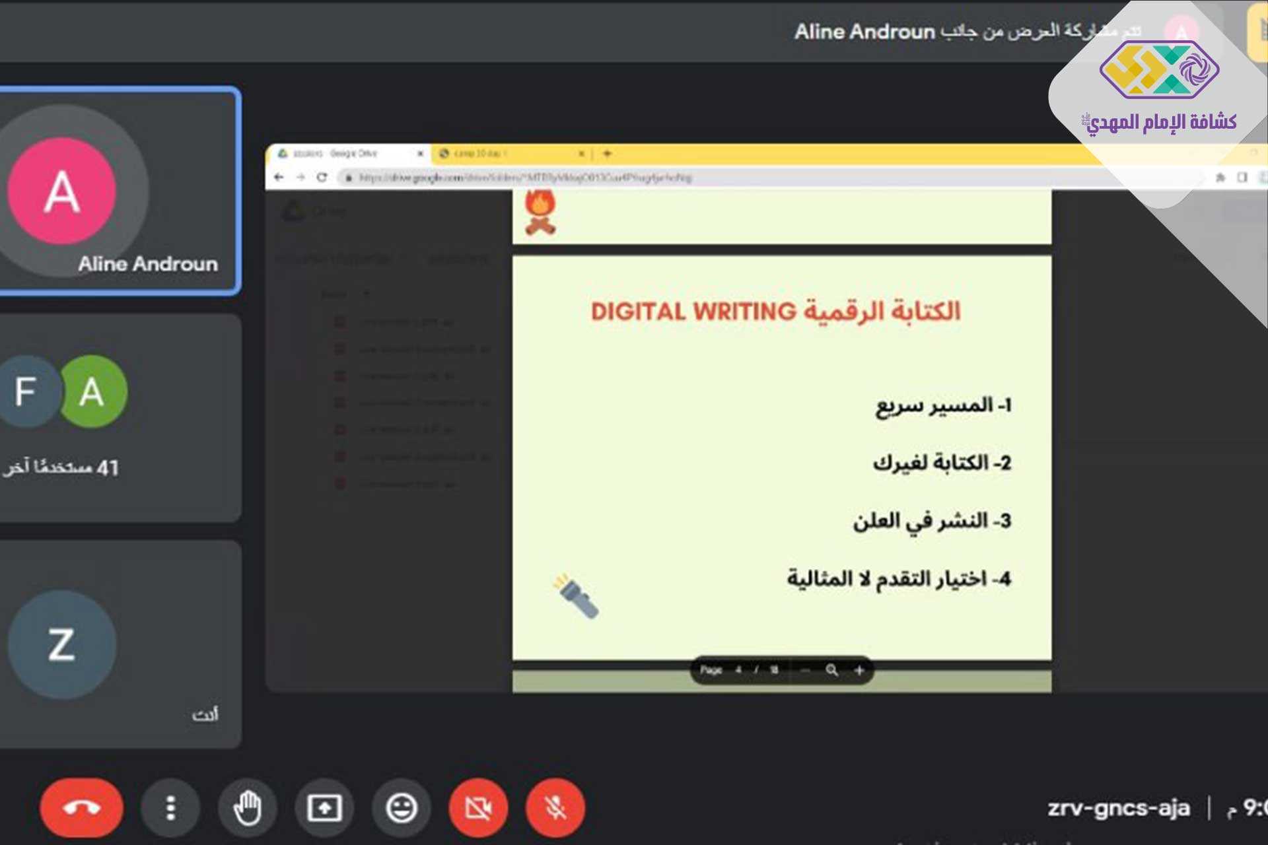Click the red hang-up call button
Screen dimensions: 1268x845
pos(81,807)
